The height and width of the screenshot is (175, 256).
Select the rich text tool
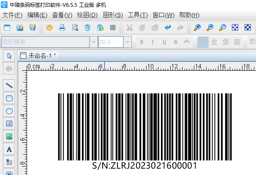pos(9,162)
